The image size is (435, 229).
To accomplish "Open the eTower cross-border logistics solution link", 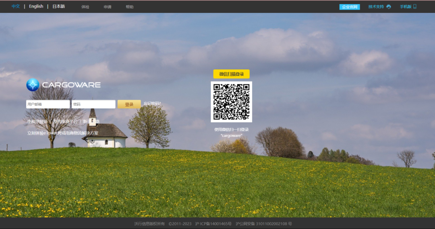I will coord(62,133).
